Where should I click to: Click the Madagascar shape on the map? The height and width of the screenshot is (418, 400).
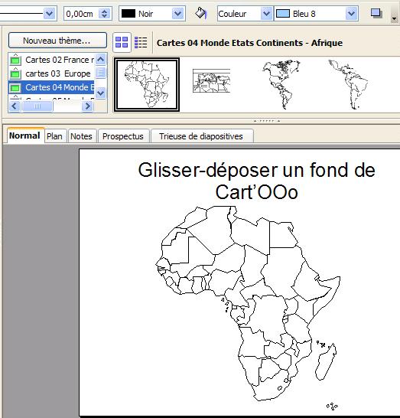click(326, 361)
